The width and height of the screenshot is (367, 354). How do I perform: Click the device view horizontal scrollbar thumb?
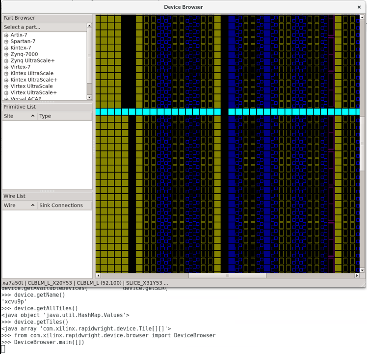[227, 275]
